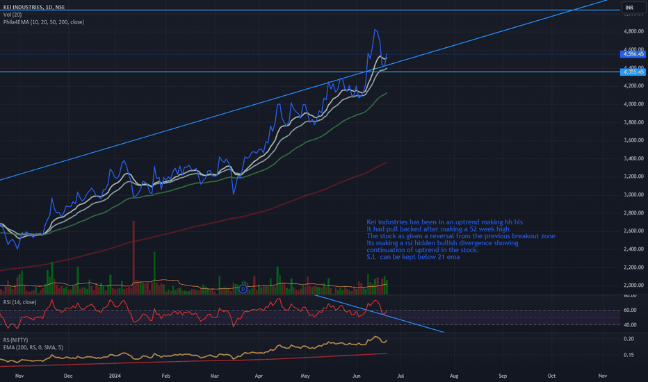Click the RSI 60.00 axis label
This screenshot has height=382, width=648.
pos(630,310)
